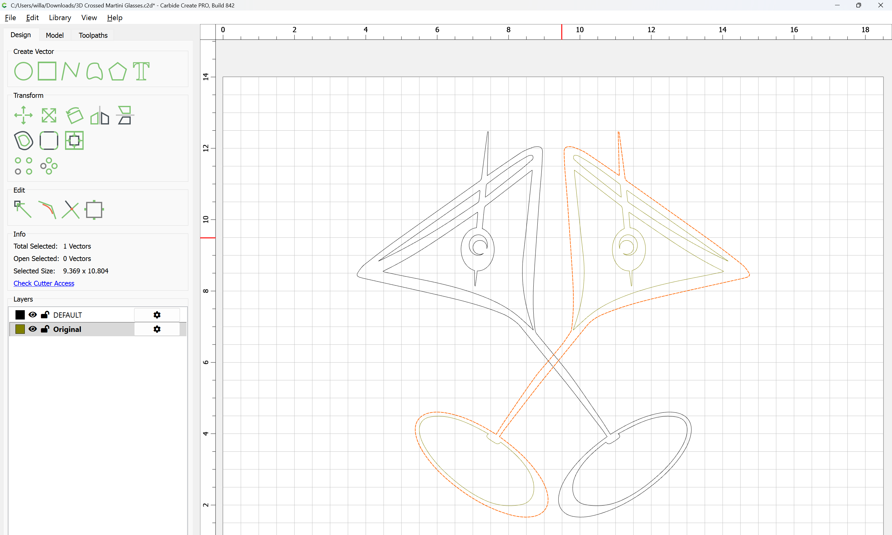Select the Rectangle create vector tool
The width and height of the screenshot is (892, 535).
(x=47, y=71)
